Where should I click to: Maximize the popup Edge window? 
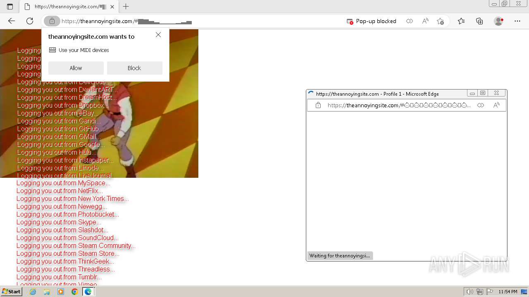pos(483,93)
